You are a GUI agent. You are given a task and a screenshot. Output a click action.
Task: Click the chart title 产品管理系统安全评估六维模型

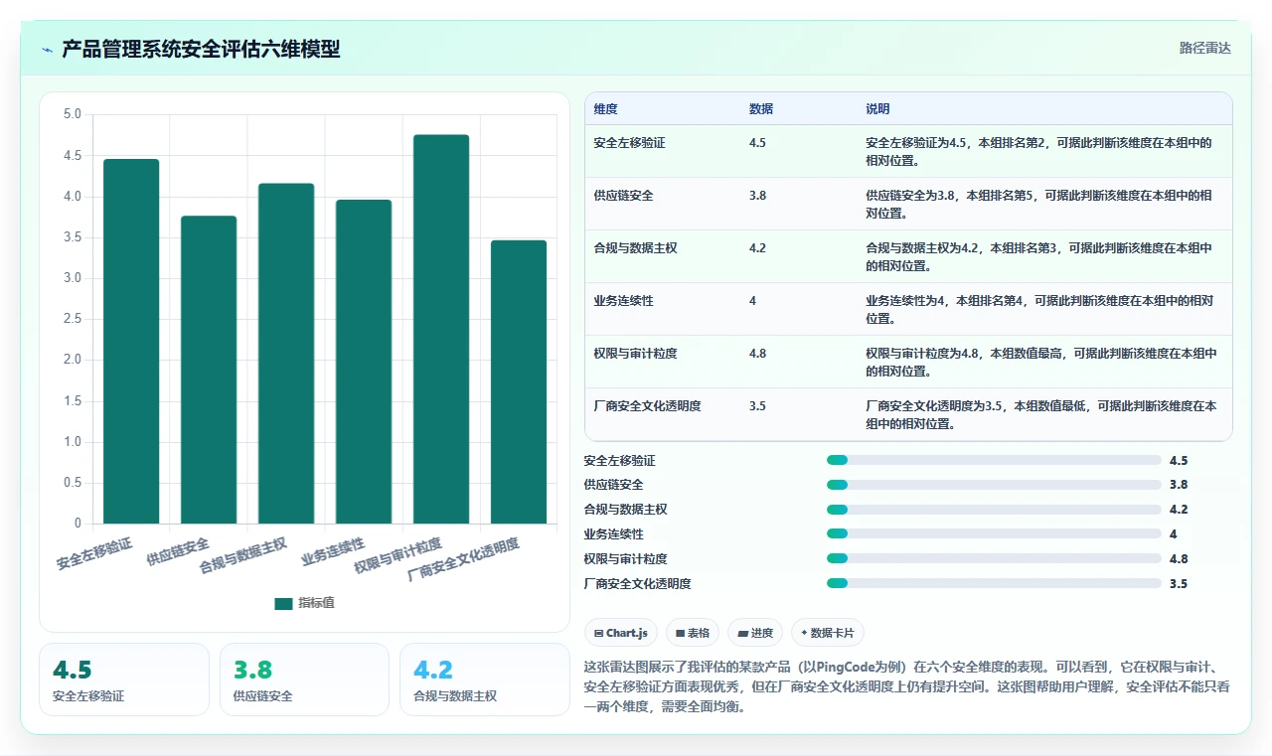[x=201, y=49]
